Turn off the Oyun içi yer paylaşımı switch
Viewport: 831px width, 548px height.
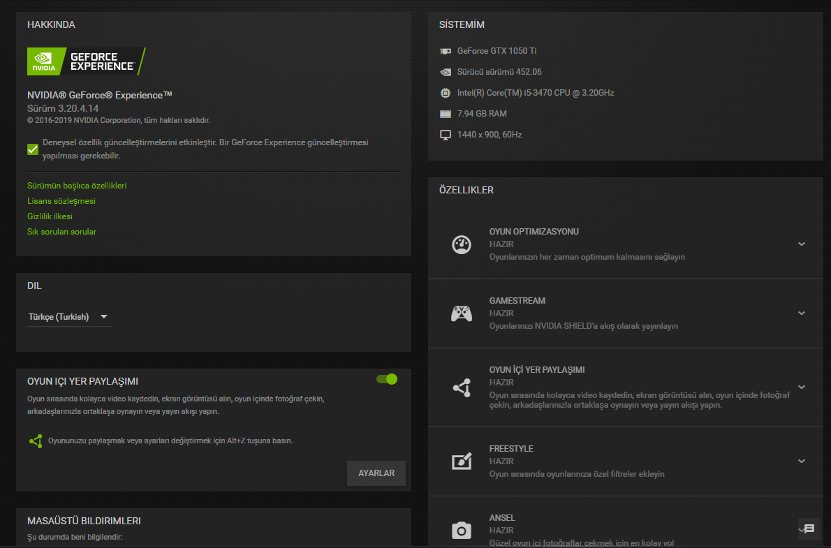387,380
